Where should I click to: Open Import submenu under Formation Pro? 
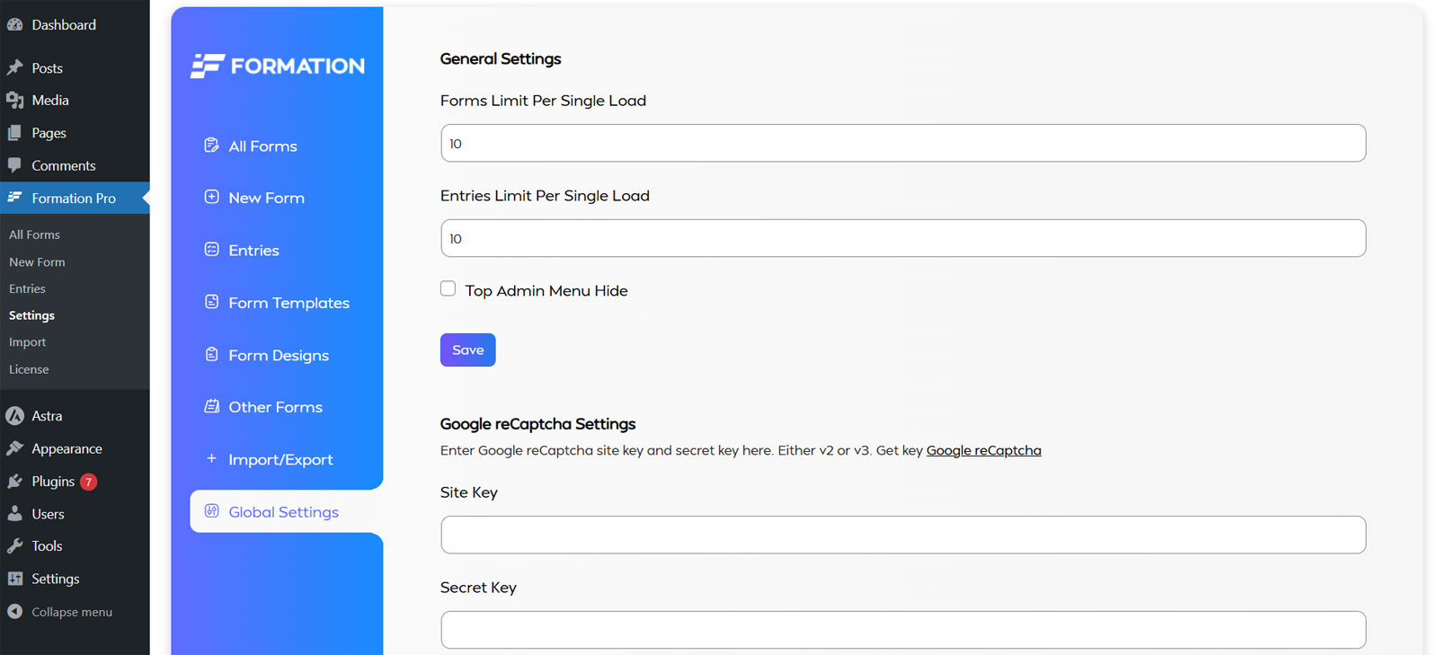pos(27,342)
